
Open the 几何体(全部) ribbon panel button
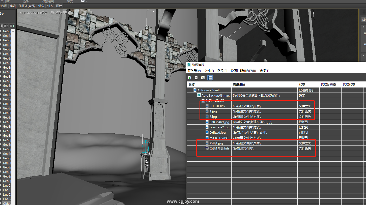[x=26, y=6]
